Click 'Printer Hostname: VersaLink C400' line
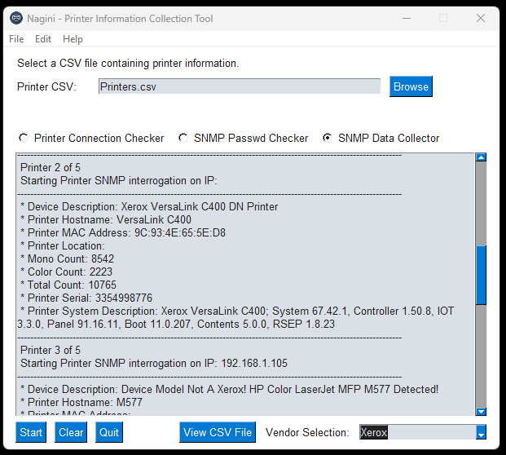 pyautogui.click(x=106, y=220)
